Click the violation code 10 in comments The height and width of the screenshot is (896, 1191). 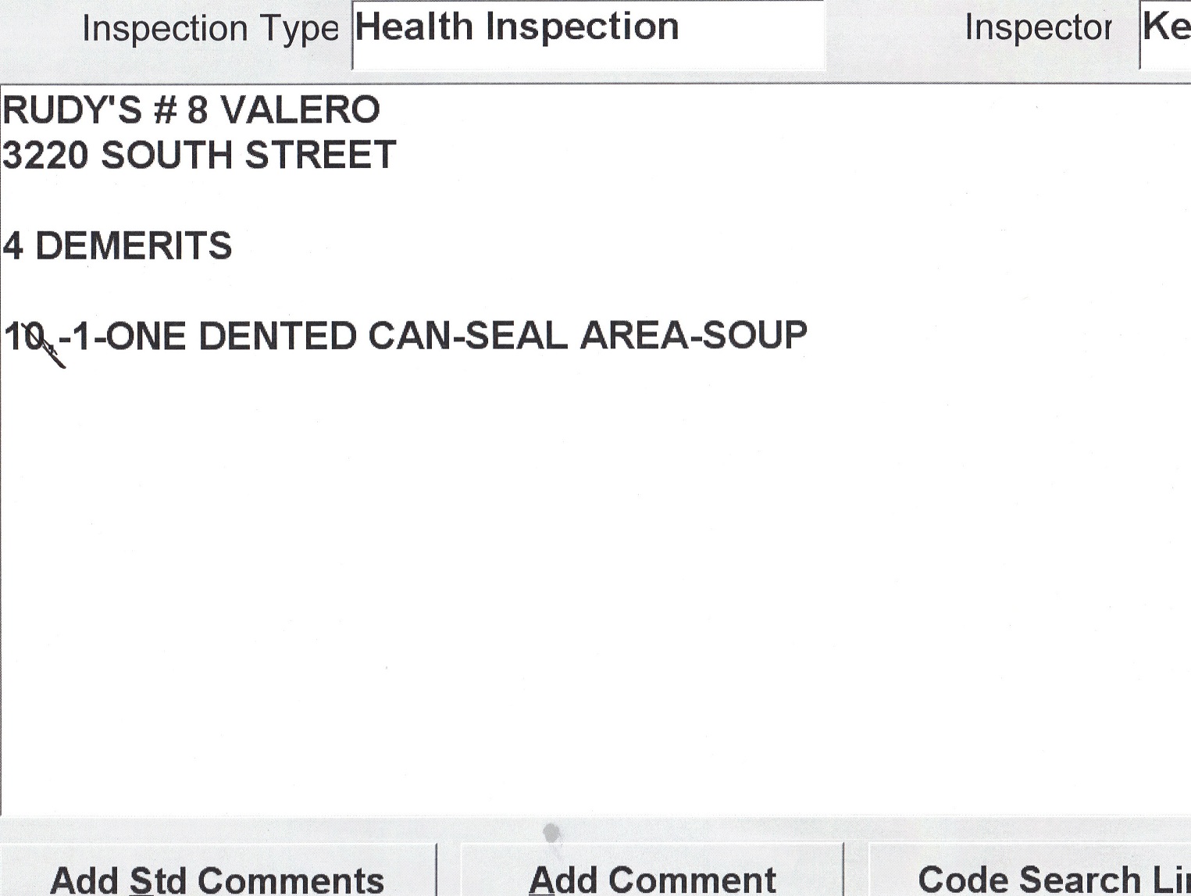[x=24, y=337]
